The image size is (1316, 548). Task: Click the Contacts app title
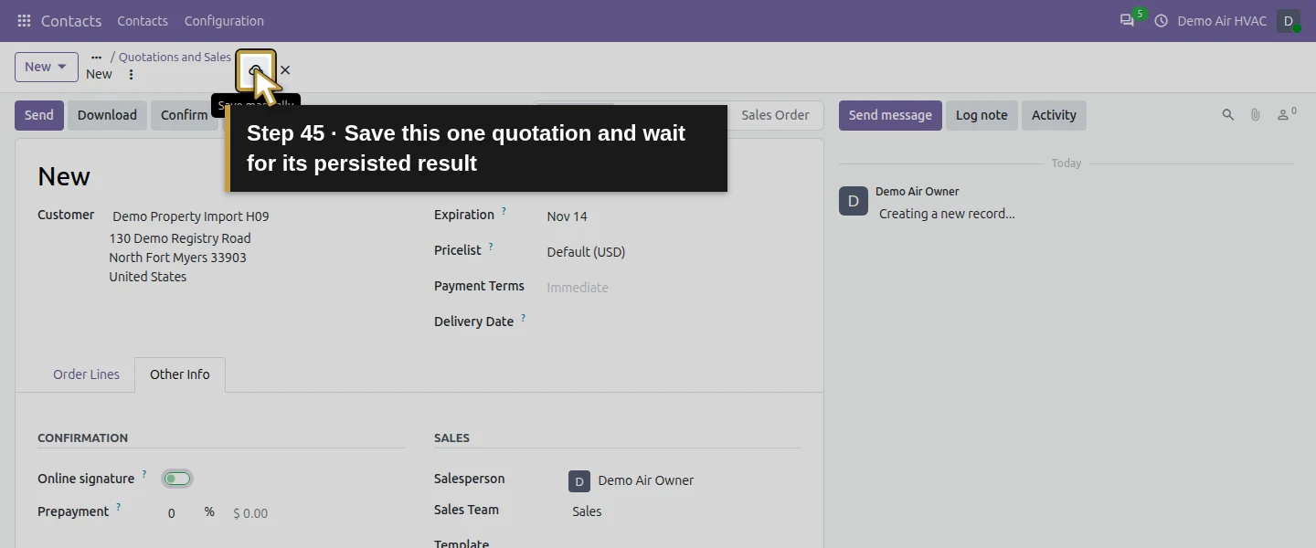pyautogui.click(x=71, y=21)
